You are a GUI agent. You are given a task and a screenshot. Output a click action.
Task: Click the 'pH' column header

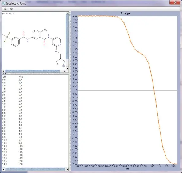[x=4, y=77]
